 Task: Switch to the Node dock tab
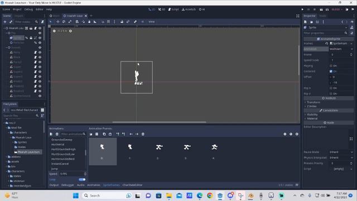[x=322, y=16]
